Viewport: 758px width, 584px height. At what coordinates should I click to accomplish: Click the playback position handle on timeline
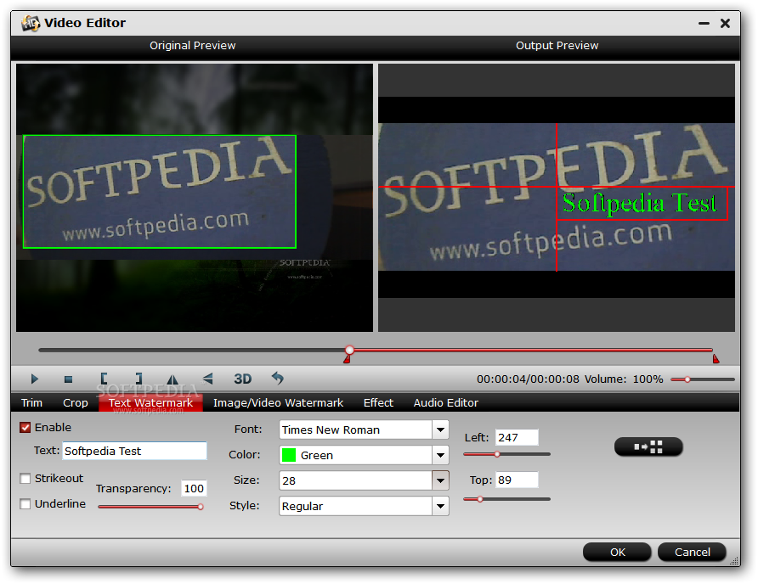(349, 350)
